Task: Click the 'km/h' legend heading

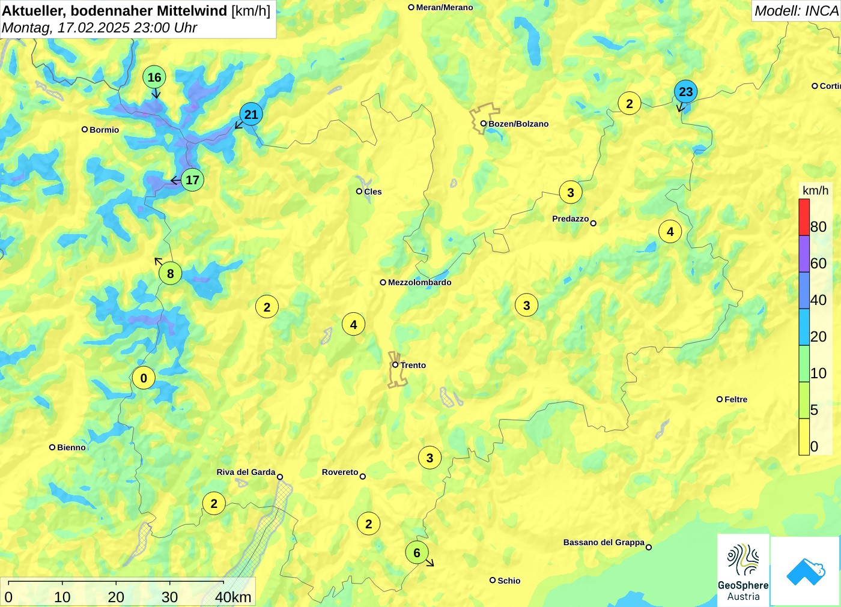Action: (x=815, y=190)
